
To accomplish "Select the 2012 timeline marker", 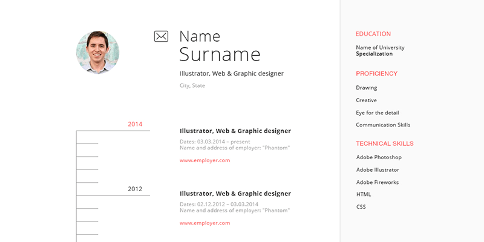I will pyautogui.click(x=135, y=189).
